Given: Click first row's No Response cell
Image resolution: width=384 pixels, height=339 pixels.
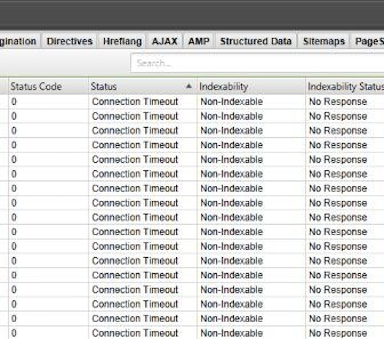Looking at the screenshot, I should (x=338, y=102).
